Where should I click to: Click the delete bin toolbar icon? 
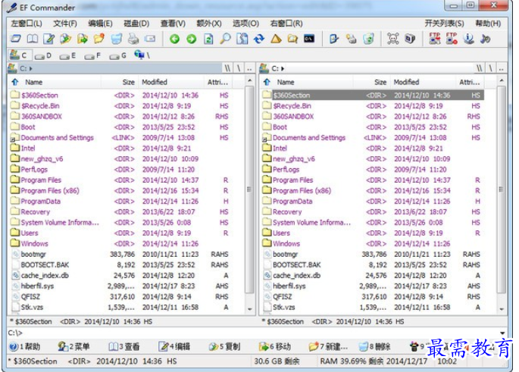click(116, 39)
